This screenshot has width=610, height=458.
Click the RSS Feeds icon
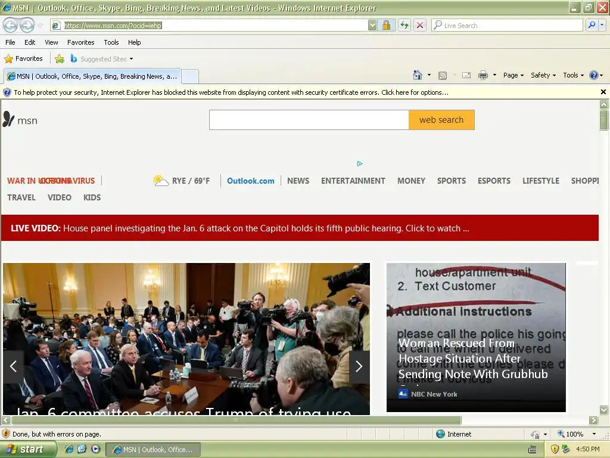click(443, 76)
